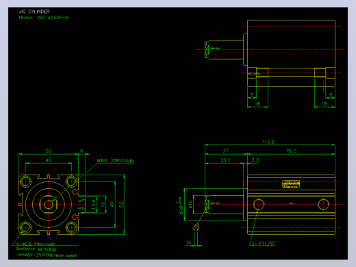Select the "Model: JSO 40X30-S" text line
The image size is (356, 267).
(x=44, y=18)
